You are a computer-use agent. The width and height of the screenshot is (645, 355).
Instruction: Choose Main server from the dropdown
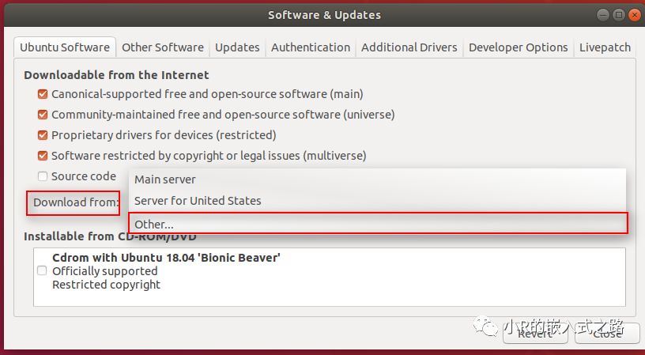[x=378, y=179]
